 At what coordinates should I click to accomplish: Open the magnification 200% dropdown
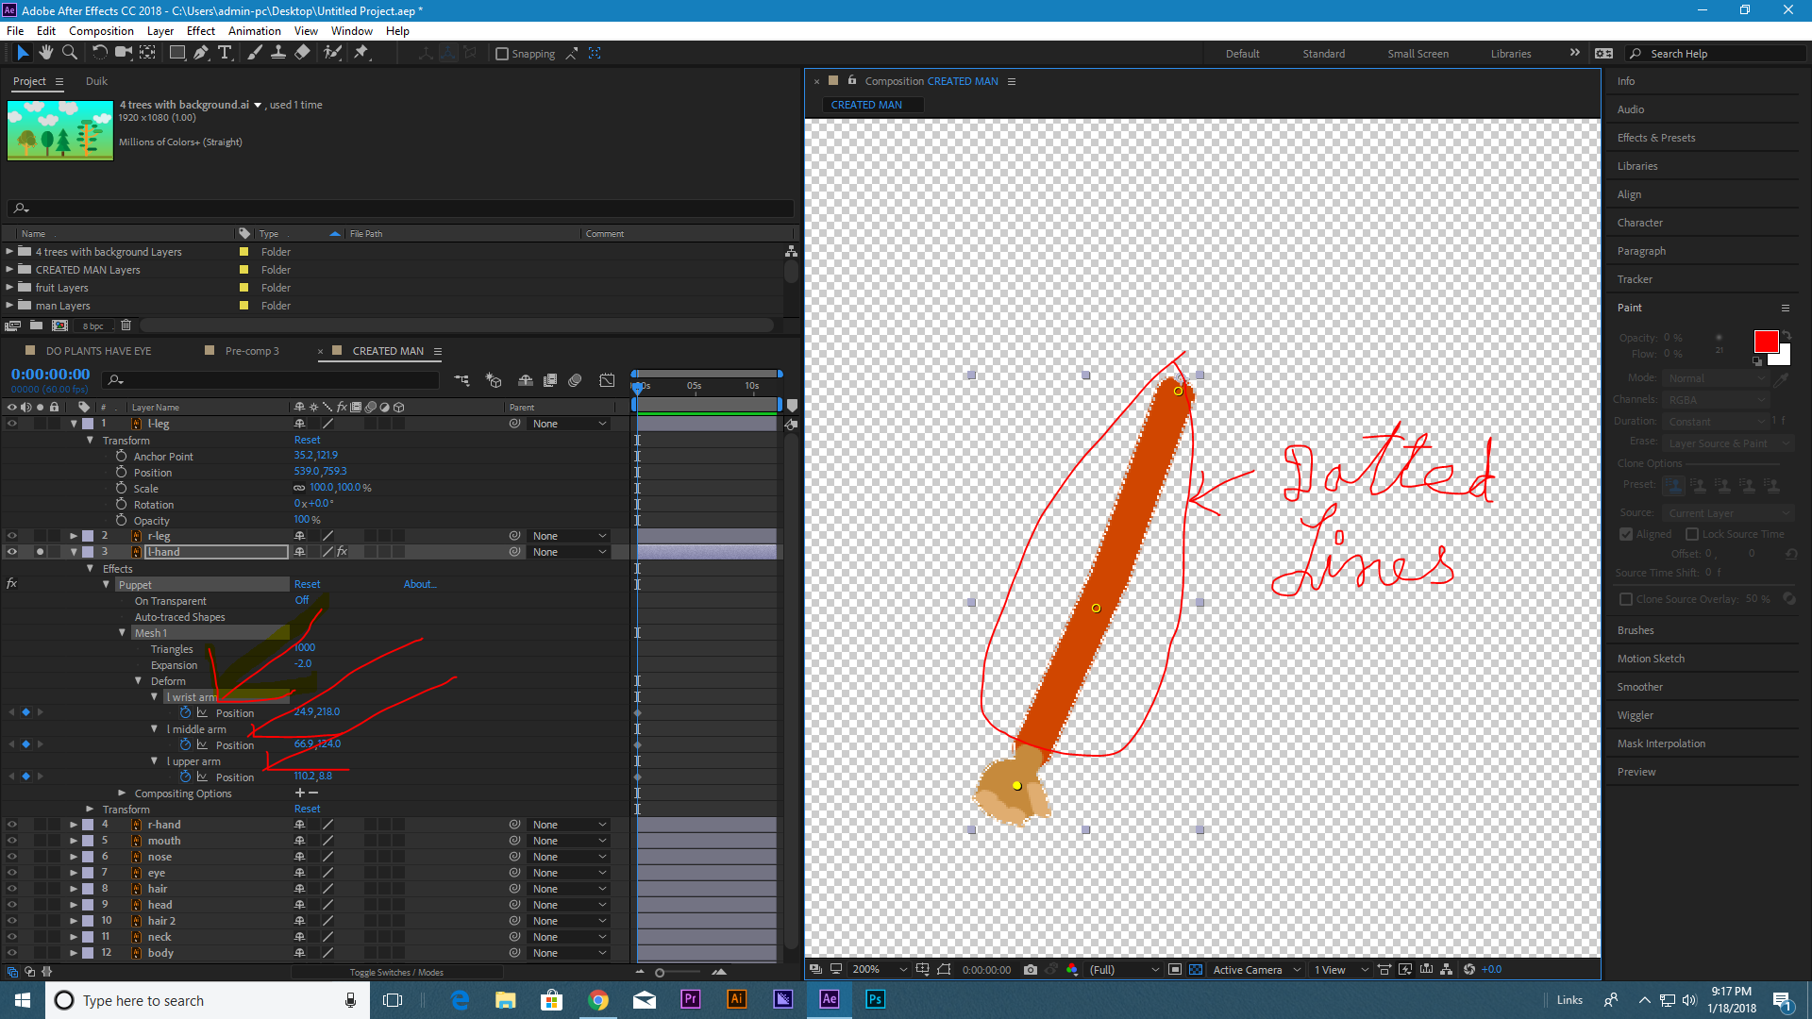[x=881, y=969]
